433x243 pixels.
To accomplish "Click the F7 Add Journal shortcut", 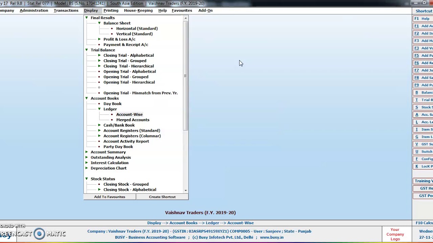I will [x=423, y=71].
